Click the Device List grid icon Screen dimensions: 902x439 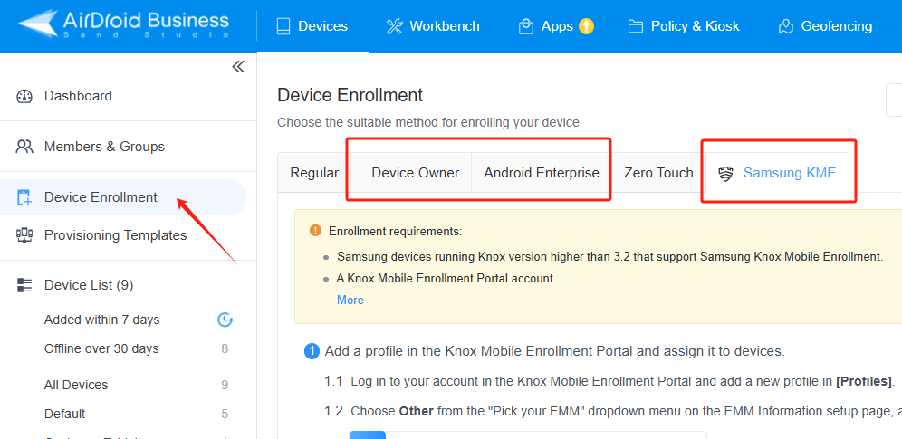pos(24,285)
